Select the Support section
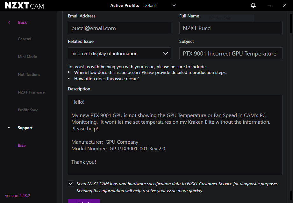 click(25, 128)
